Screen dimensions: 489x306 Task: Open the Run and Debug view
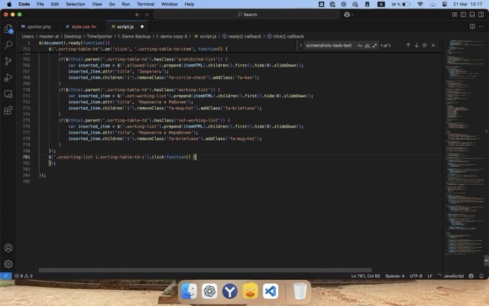pos(8,77)
